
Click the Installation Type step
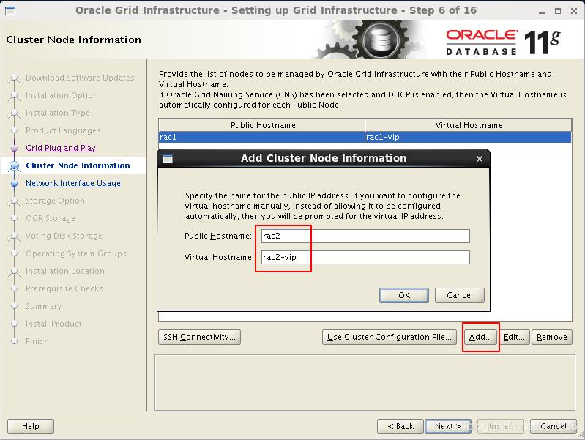click(57, 113)
